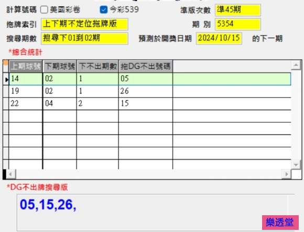The image size is (304, 232).
Task: Click 下期球號 cell 02 in row 14
Action: [x=60, y=79]
